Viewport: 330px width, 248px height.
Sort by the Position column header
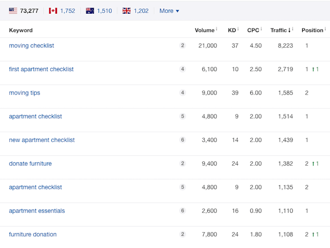[x=312, y=30]
